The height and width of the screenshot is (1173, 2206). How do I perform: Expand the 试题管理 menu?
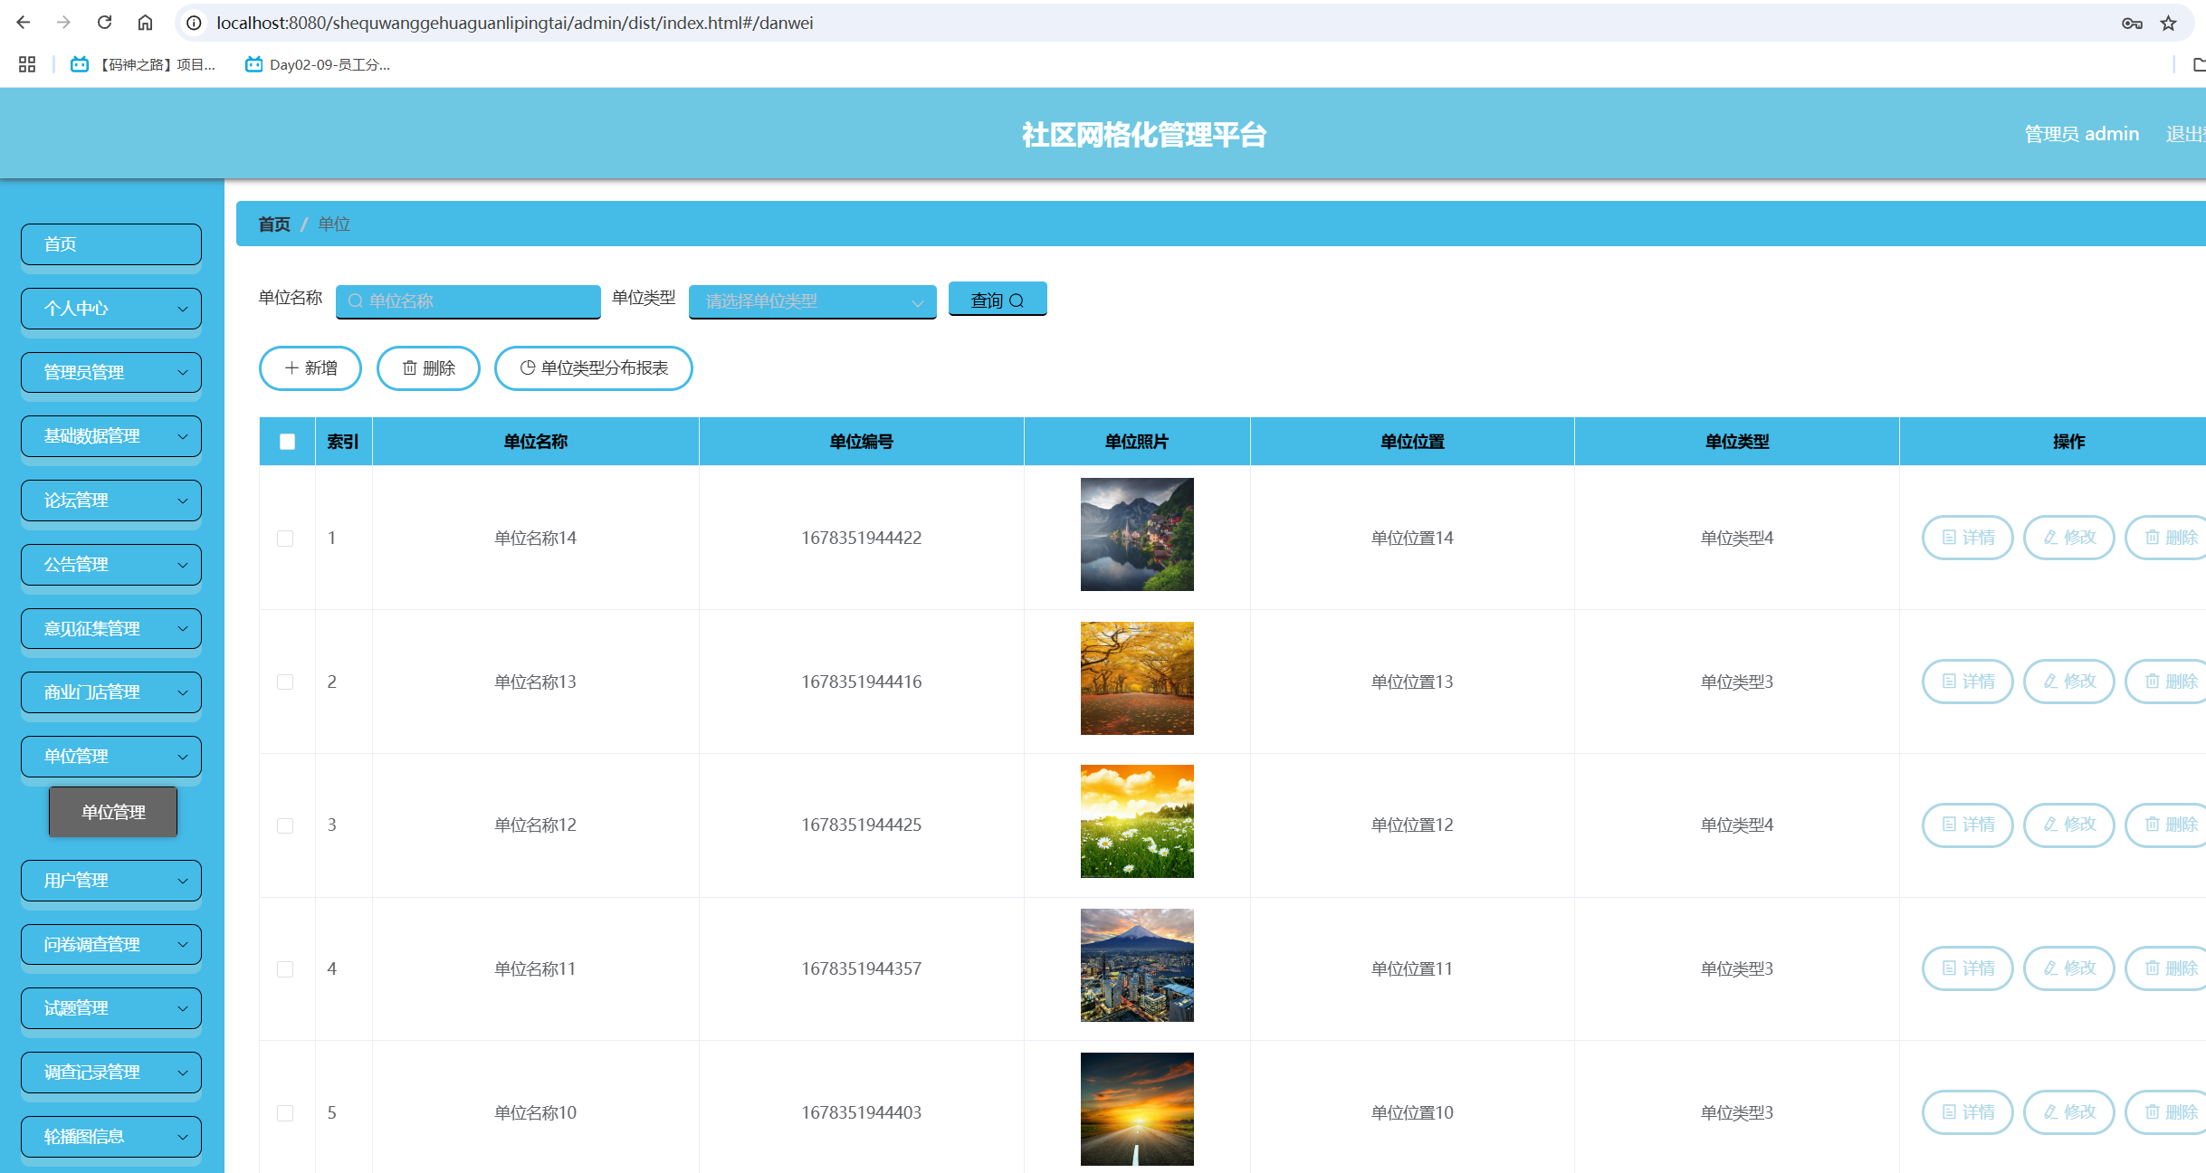point(111,1008)
